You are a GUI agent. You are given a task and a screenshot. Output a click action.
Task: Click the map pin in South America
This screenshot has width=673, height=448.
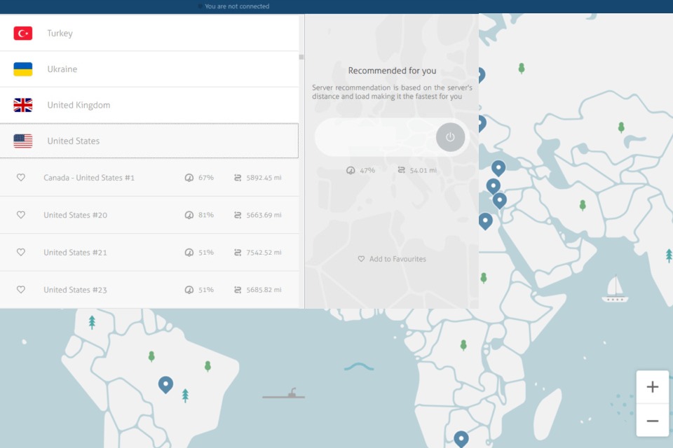[x=165, y=384]
